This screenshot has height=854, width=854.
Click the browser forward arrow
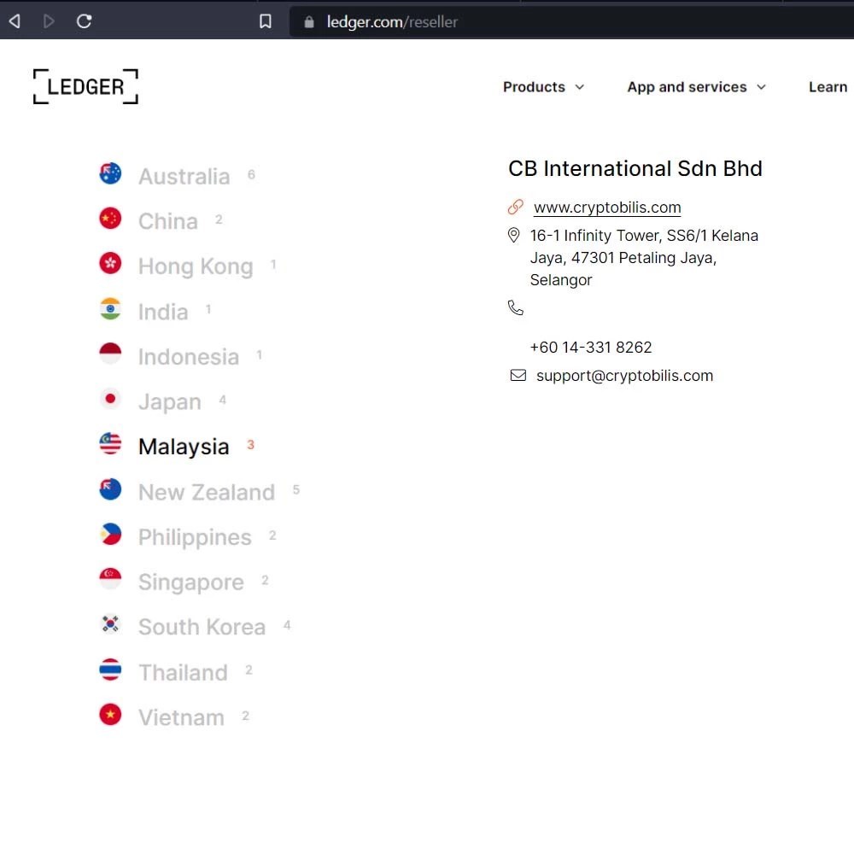pos(49,21)
